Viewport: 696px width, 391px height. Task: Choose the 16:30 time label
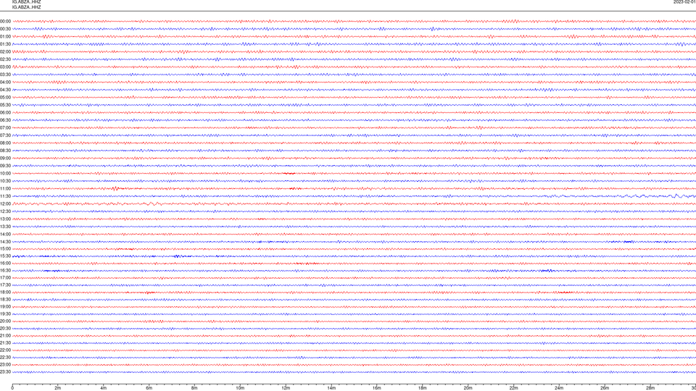5,270
